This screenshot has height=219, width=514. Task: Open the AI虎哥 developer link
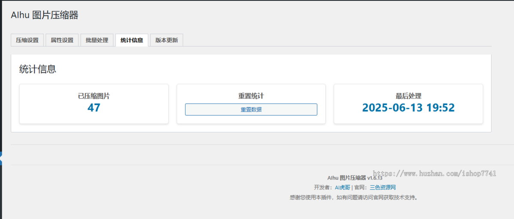342,187
